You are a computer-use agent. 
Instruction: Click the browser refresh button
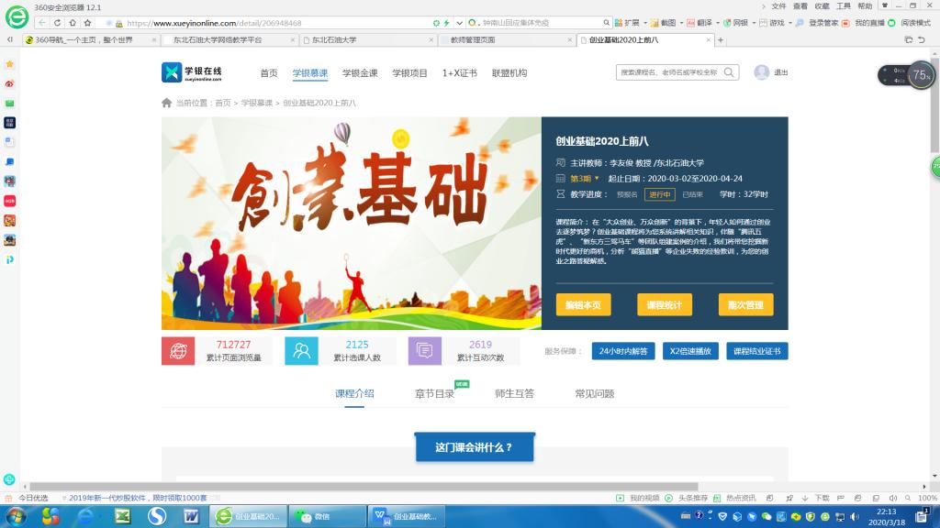coord(59,22)
